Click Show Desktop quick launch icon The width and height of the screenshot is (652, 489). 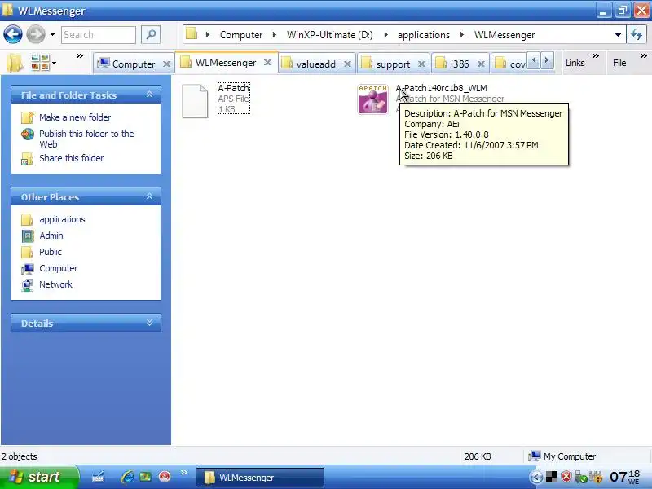pos(98,477)
